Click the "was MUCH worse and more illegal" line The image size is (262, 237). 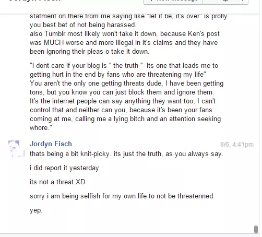coord(124,43)
